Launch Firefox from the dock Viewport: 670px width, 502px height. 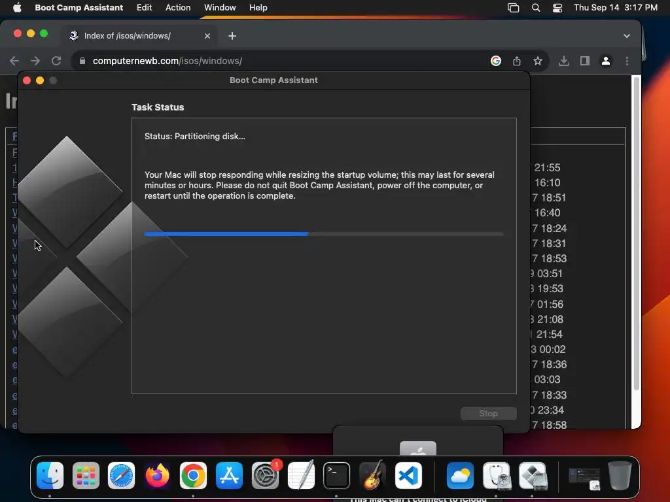coord(157,476)
